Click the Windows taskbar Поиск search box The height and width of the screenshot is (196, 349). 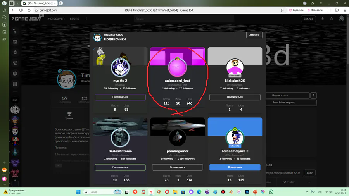(x=103, y=192)
